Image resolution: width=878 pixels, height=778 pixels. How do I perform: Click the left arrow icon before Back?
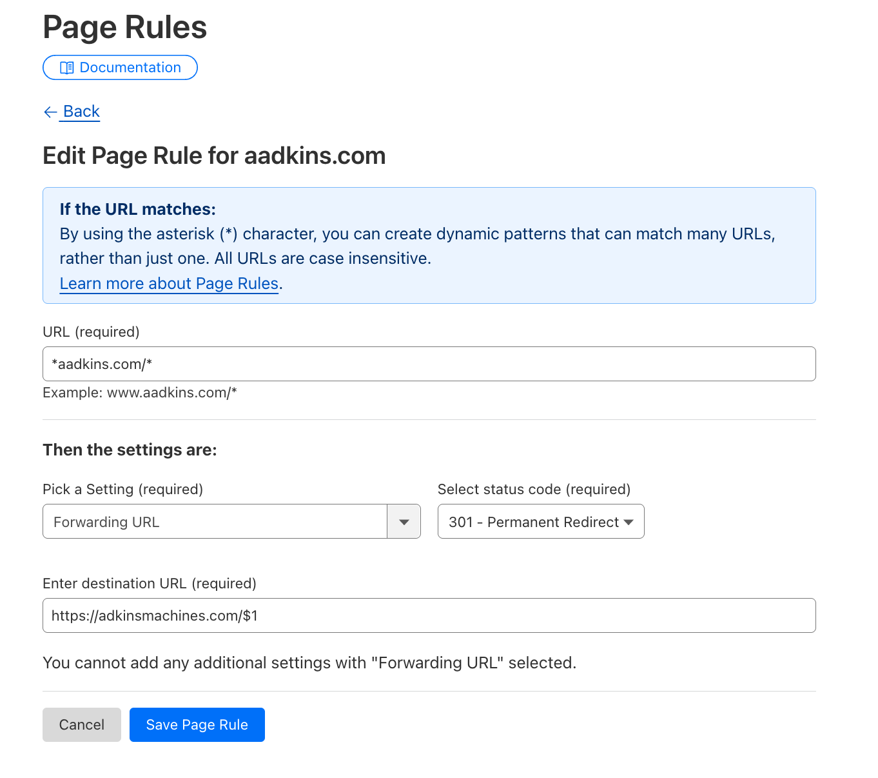click(x=50, y=112)
